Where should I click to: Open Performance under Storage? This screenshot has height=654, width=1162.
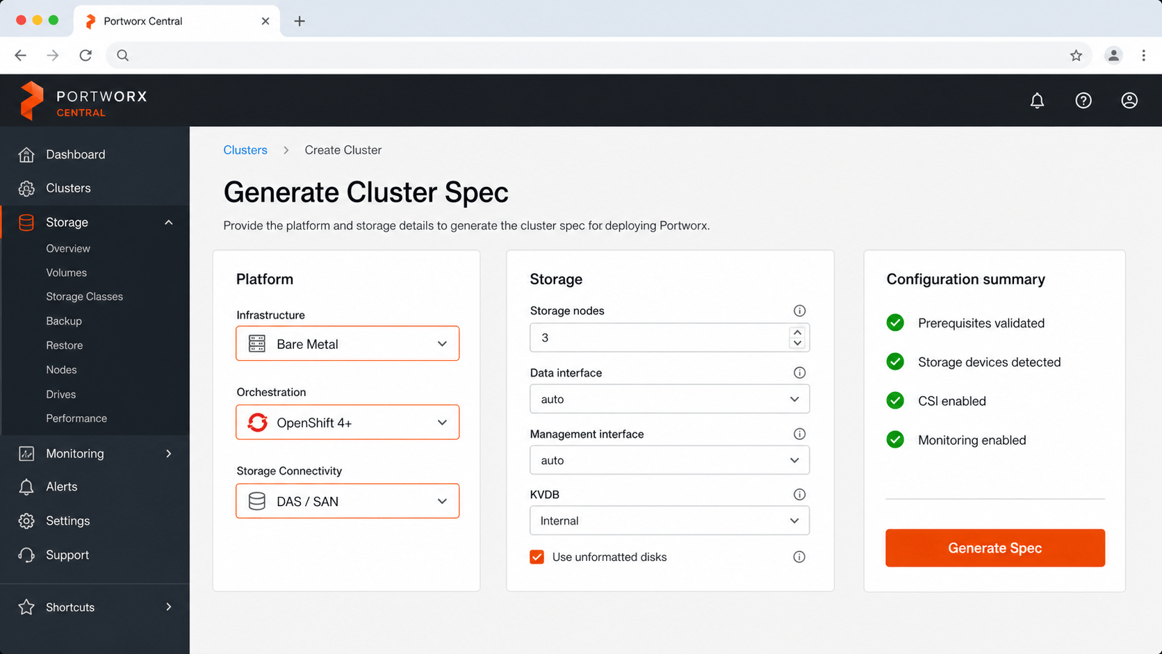(76, 418)
